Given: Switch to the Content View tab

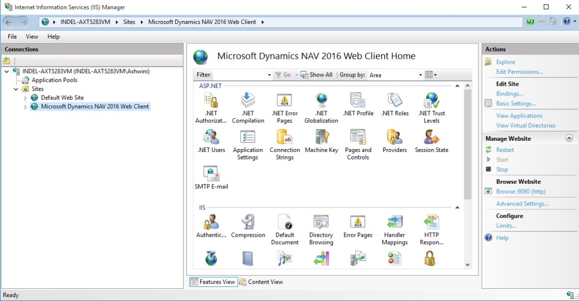Looking at the screenshot, I should [x=261, y=282].
